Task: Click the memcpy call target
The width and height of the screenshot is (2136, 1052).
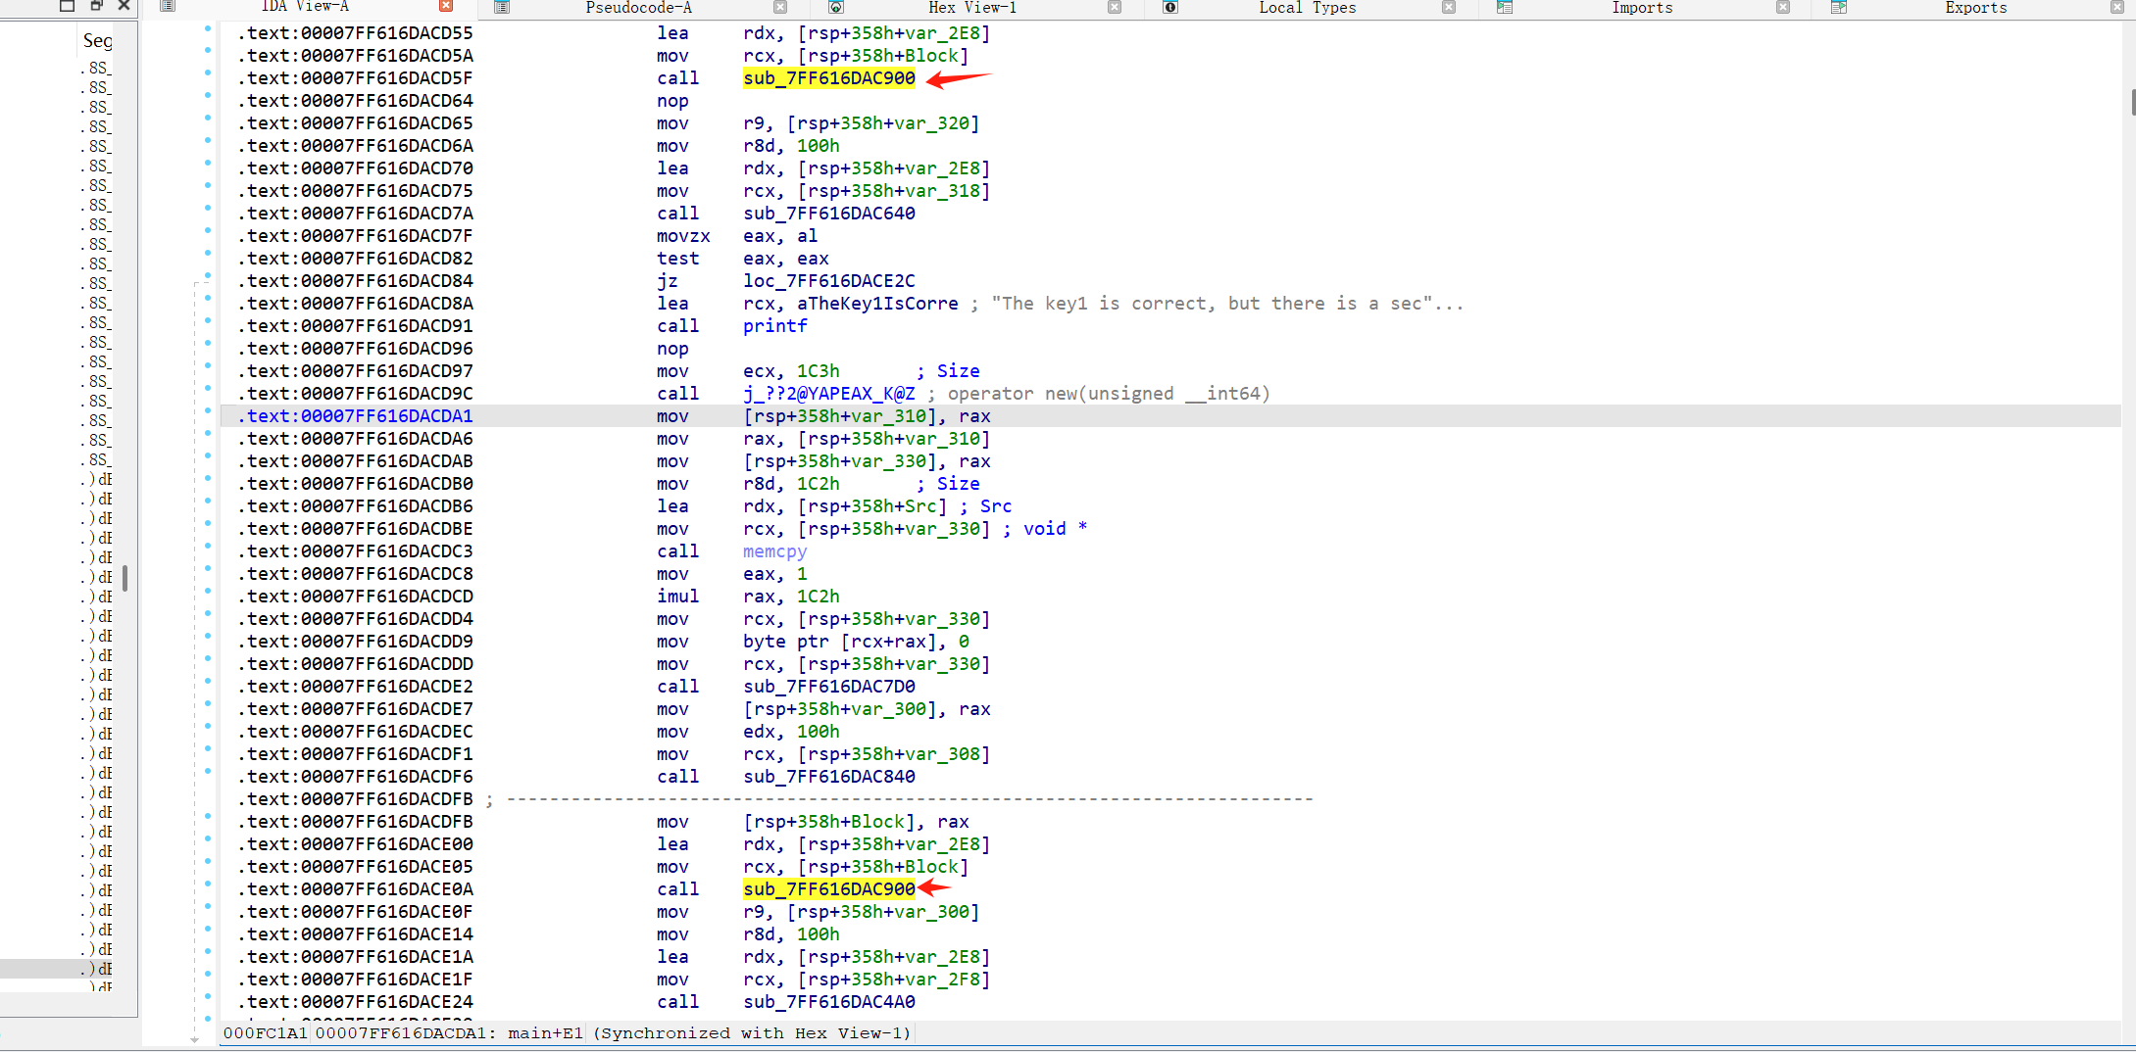Action: 775,551
